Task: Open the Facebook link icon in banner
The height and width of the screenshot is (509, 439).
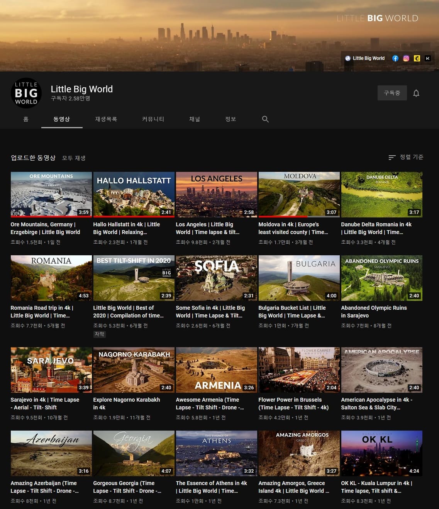Action: pos(395,58)
